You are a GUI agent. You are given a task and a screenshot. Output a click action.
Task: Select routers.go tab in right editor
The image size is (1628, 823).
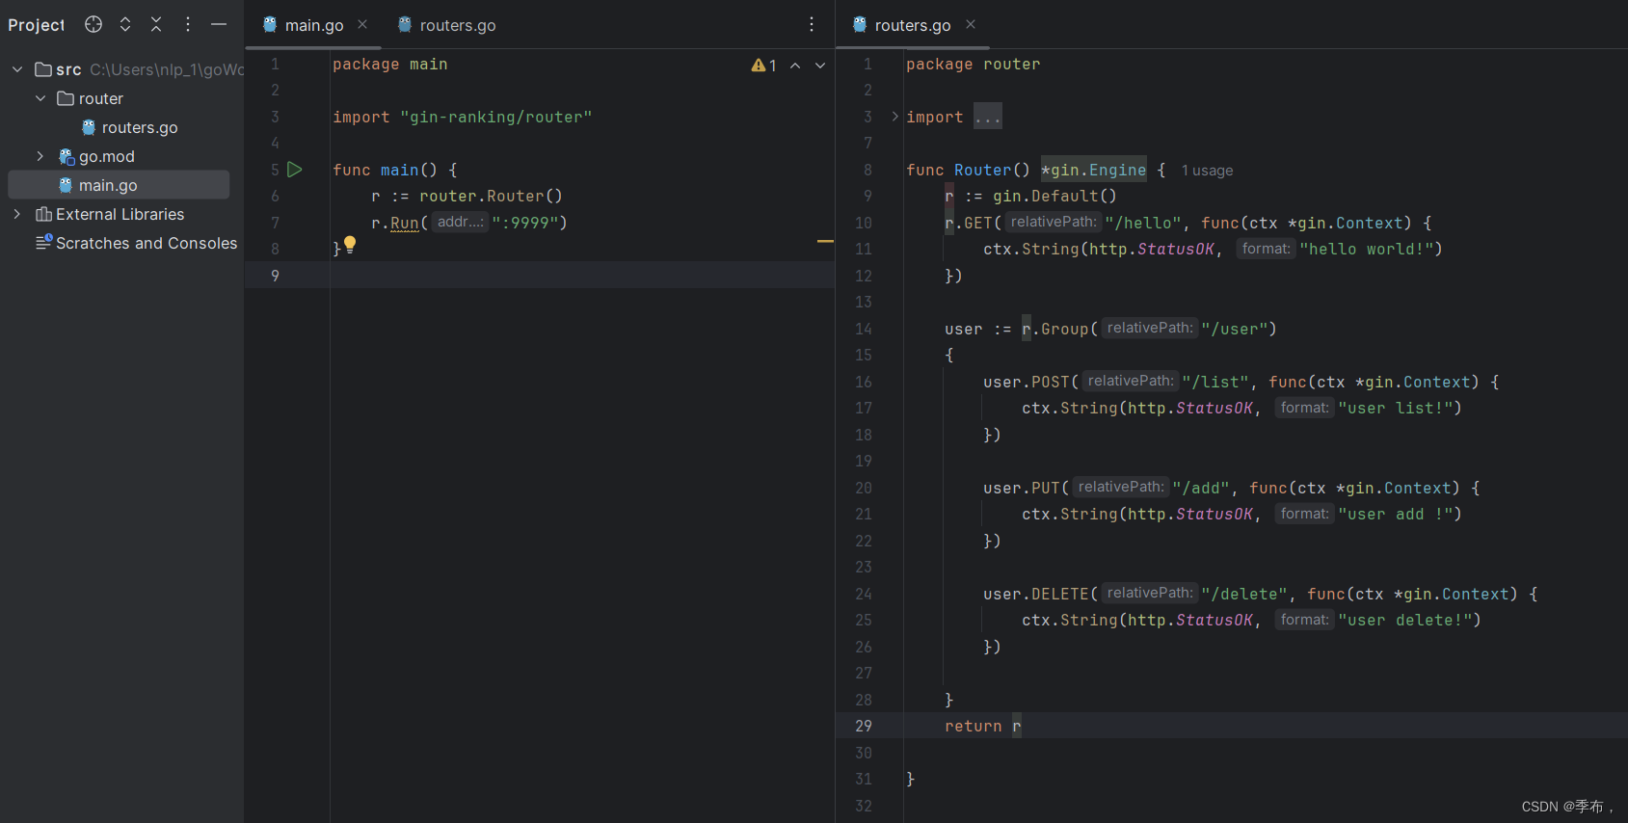click(912, 25)
